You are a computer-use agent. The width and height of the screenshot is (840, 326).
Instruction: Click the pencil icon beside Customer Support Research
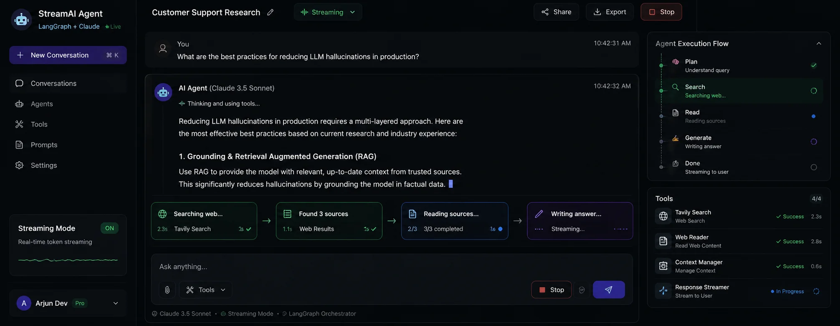(270, 12)
